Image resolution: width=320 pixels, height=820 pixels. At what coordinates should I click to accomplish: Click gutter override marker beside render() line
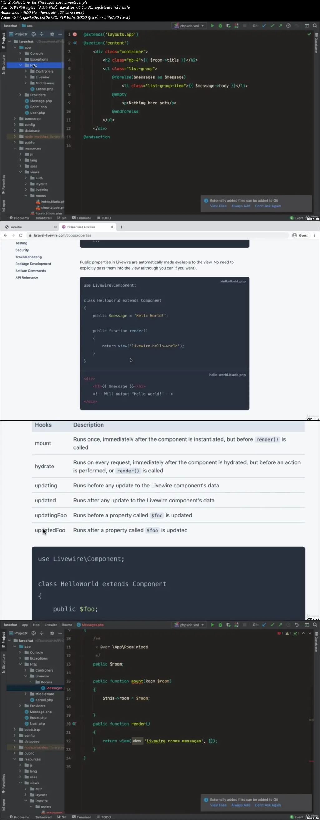pos(74,723)
